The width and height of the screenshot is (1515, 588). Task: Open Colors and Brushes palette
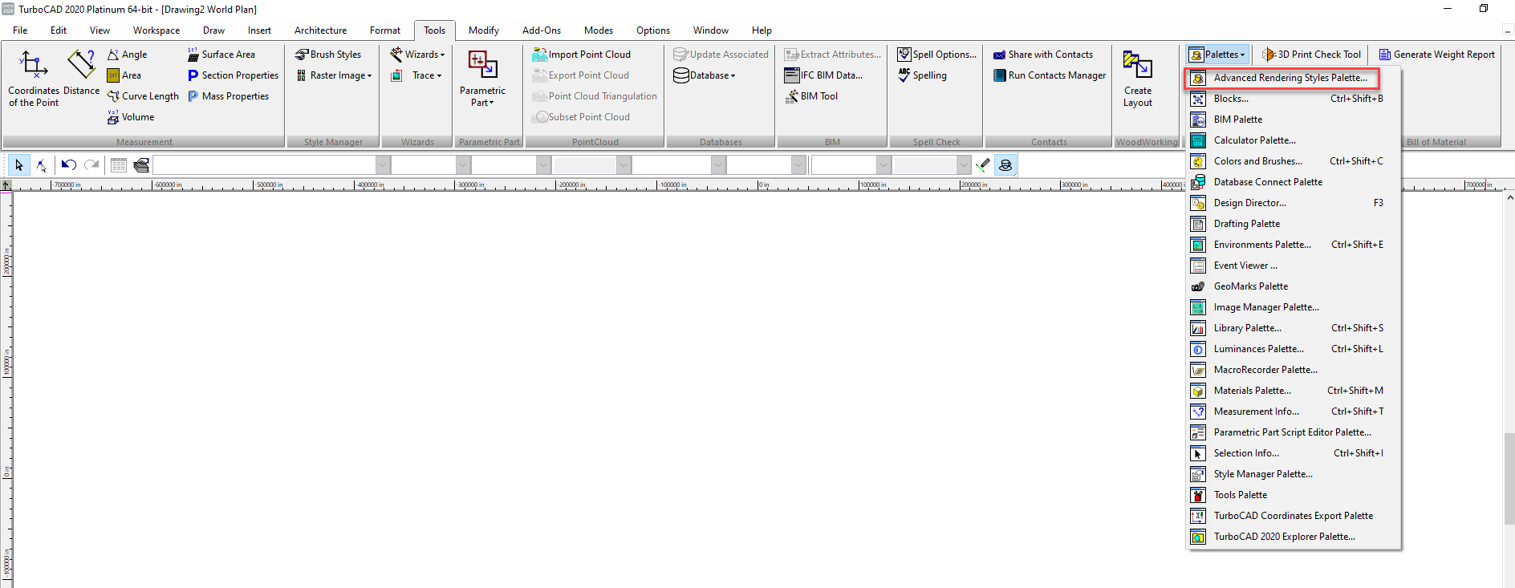click(1293, 161)
